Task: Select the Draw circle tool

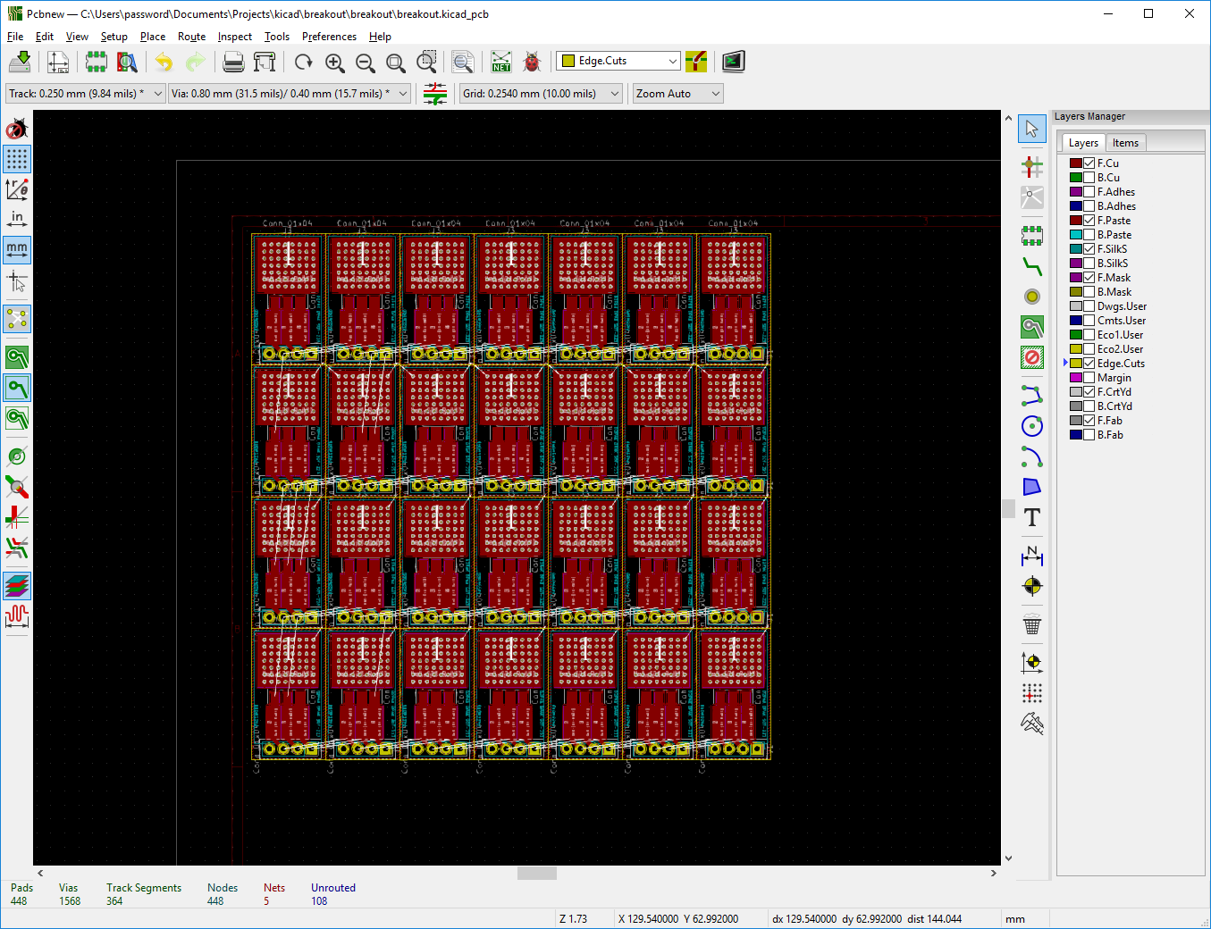Action: [x=1032, y=426]
